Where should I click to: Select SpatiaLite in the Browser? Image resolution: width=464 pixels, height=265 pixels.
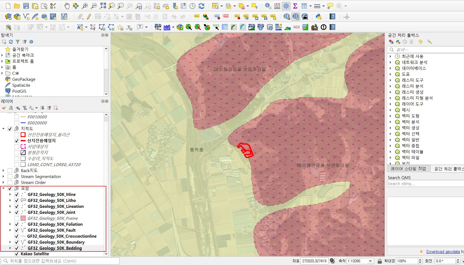21,85
